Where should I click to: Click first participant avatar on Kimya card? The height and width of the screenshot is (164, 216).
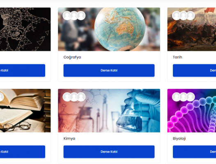[x=67, y=97]
